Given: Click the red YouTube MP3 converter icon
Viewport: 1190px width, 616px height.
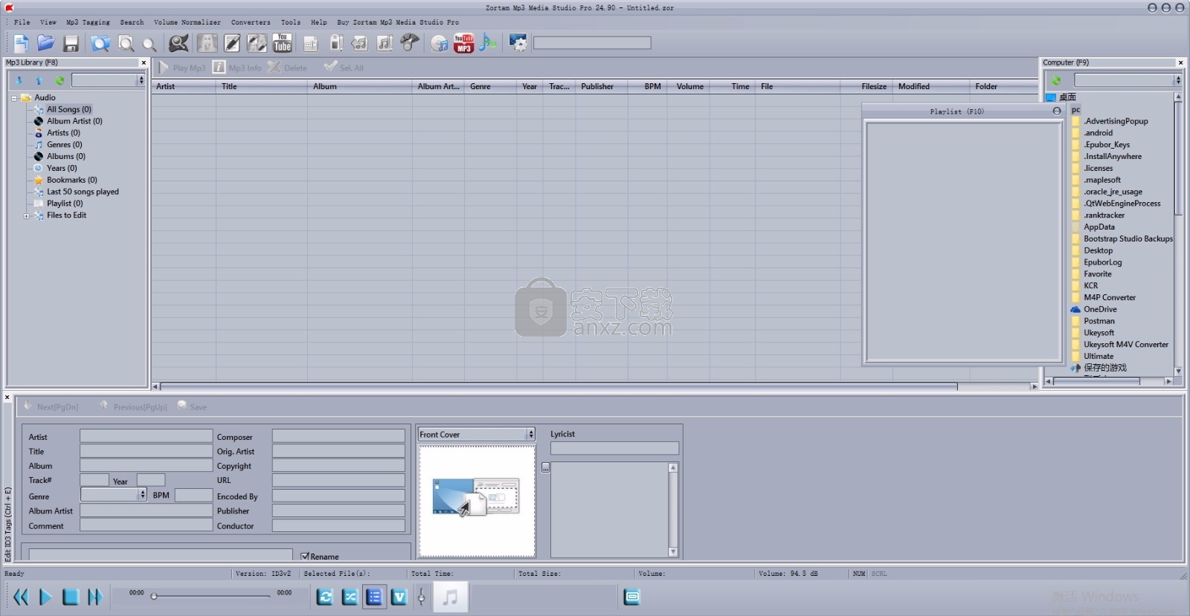Looking at the screenshot, I should tap(463, 43).
